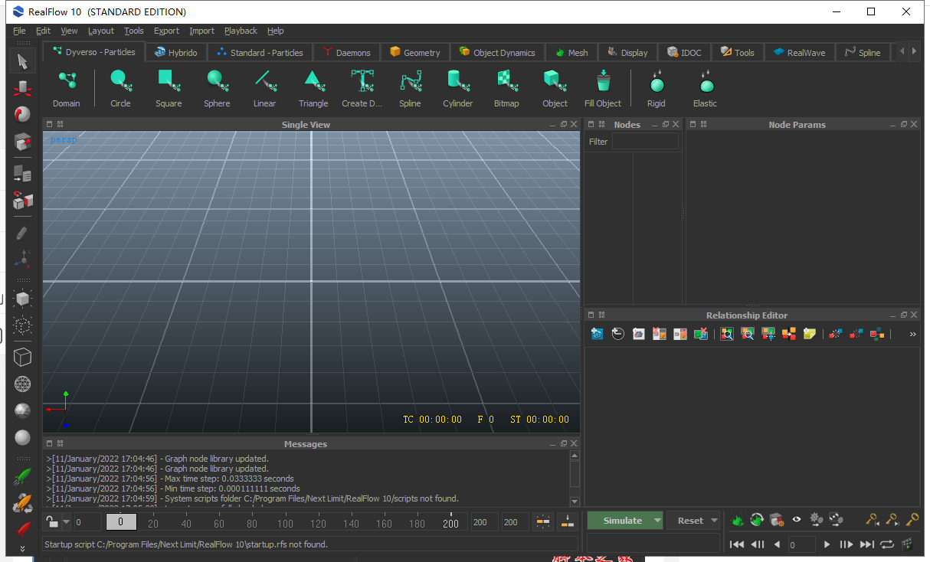Switch to the Daemons tab
Screen dimensions: 930x562
(346, 53)
